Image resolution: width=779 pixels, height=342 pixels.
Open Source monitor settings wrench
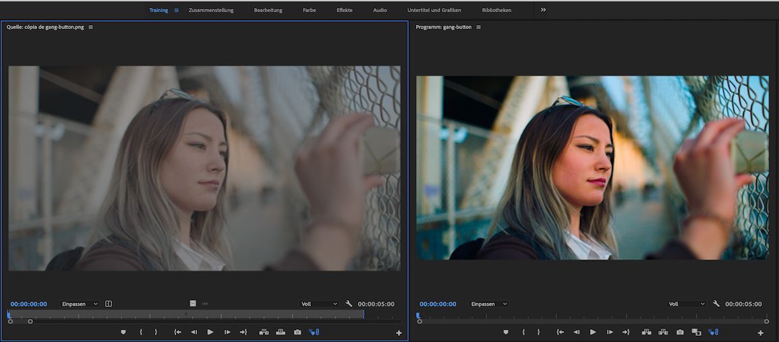point(349,304)
